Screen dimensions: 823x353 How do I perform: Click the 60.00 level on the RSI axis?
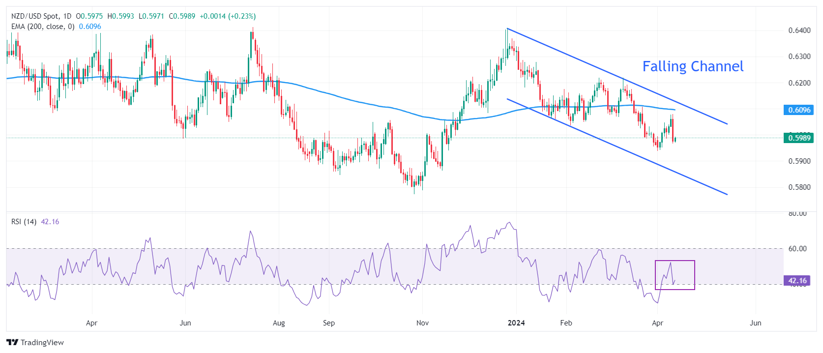797,249
